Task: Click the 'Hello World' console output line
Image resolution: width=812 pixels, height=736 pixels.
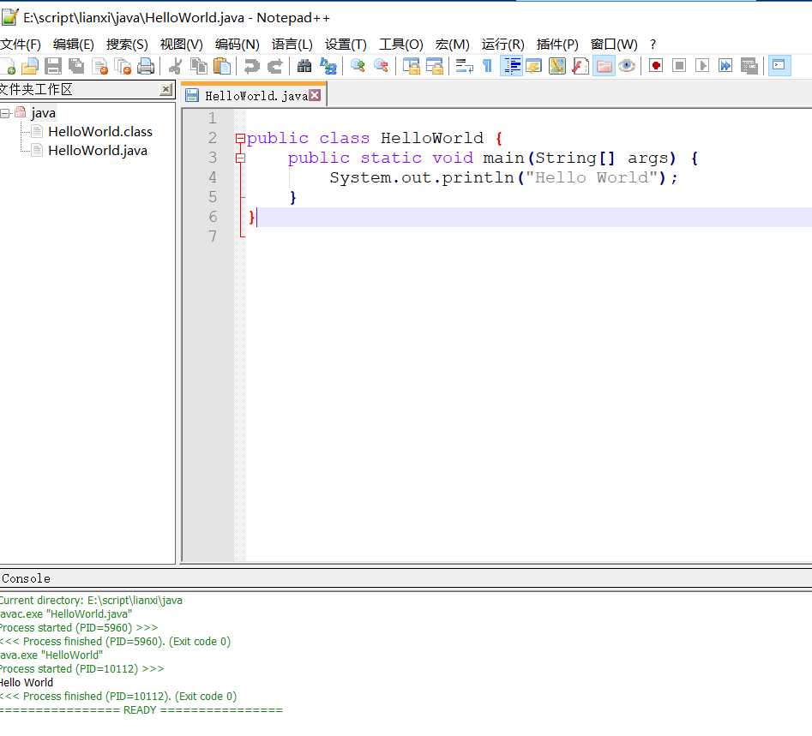Action: [27, 683]
